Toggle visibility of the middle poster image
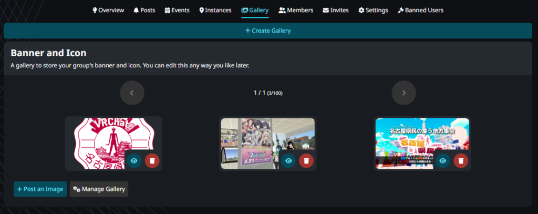The width and height of the screenshot is (538, 214). (288, 160)
